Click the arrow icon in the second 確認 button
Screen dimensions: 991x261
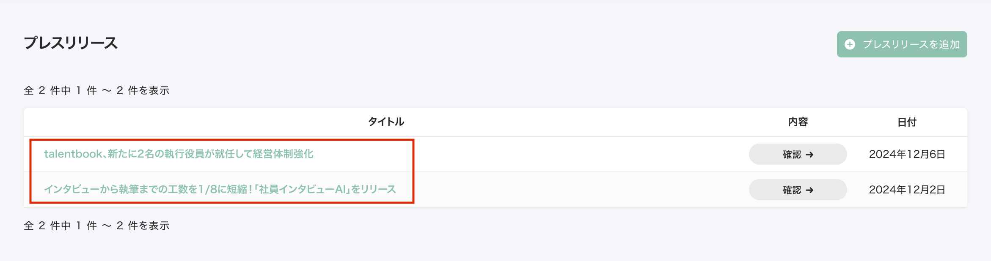click(x=809, y=190)
